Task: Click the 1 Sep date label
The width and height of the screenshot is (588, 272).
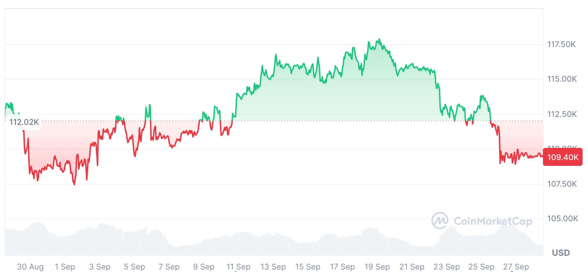Action: (x=65, y=267)
